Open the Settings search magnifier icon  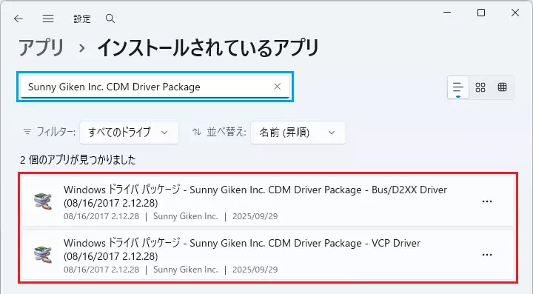coord(110,19)
